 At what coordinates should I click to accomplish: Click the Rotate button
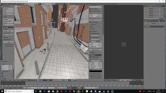[8, 10]
